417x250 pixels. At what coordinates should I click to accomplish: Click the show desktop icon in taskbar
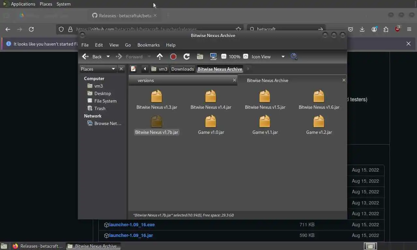click(4, 246)
